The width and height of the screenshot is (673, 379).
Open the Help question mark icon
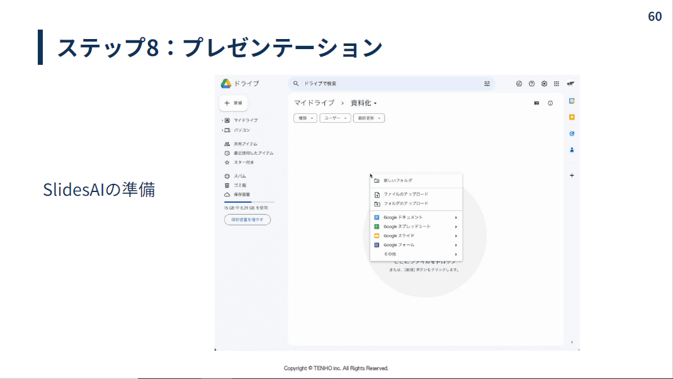pos(531,84)
